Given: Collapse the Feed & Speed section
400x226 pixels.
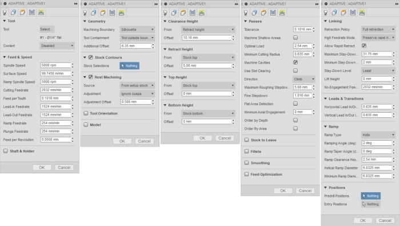Looking at the screenshot, I should (5, 57).
